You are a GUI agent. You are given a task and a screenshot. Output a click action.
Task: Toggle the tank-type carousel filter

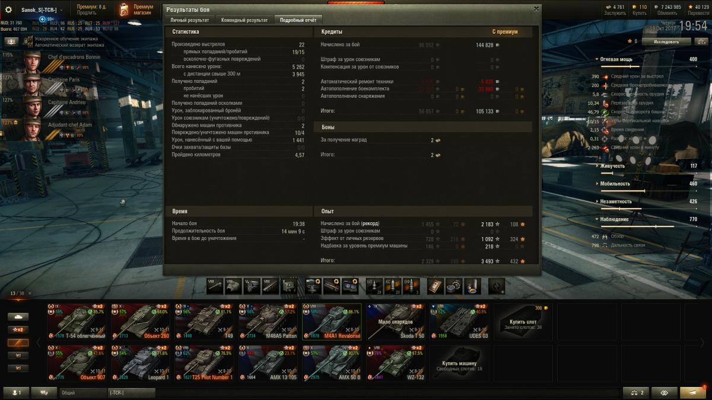(x=18, y=316)
